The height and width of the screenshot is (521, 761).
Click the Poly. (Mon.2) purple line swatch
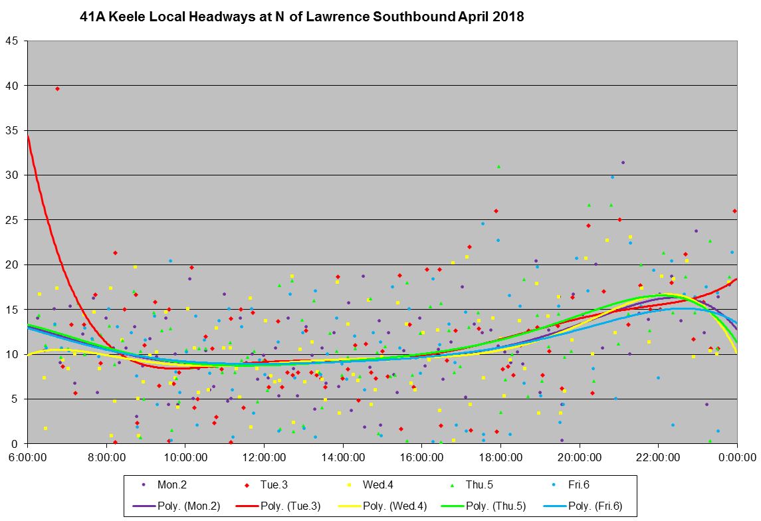point(144,506)
